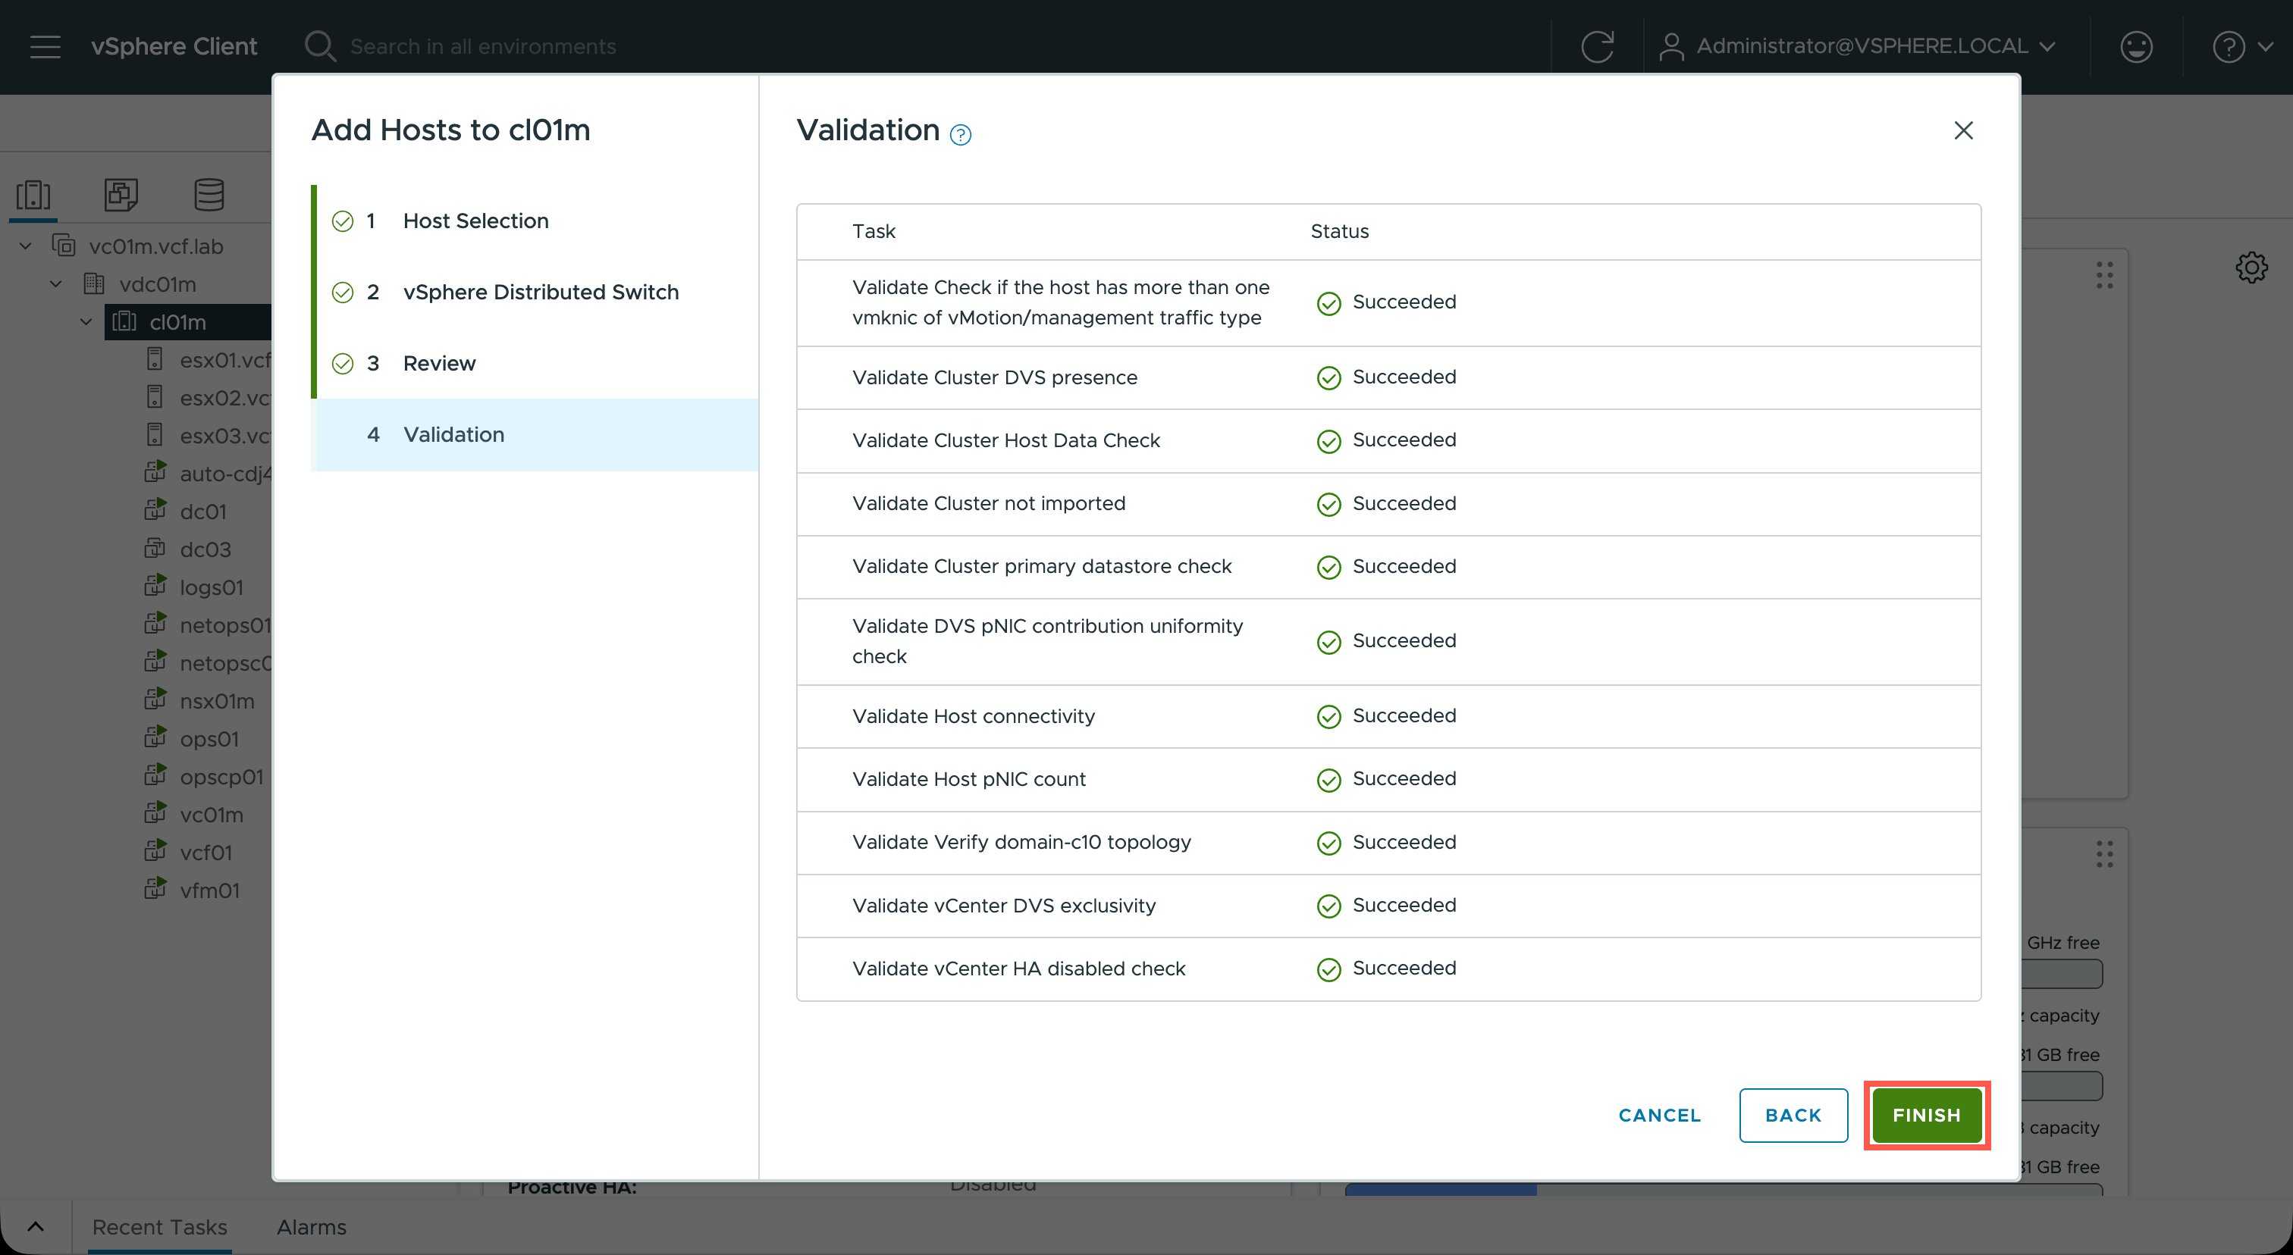Click the search in all environments field
2293x1255 pixels.
coord(483,46)
